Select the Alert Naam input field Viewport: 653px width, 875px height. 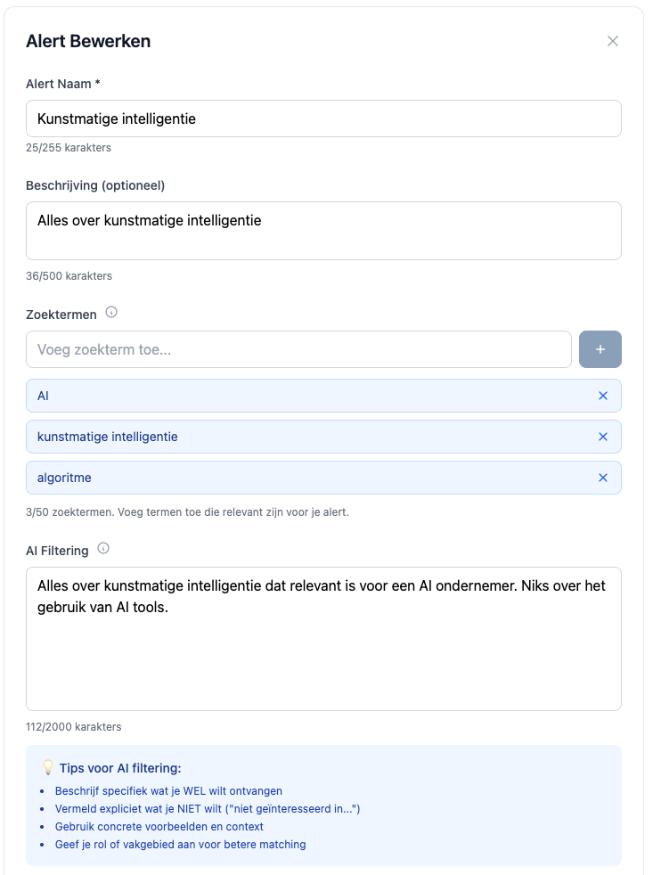coord(323,118)
